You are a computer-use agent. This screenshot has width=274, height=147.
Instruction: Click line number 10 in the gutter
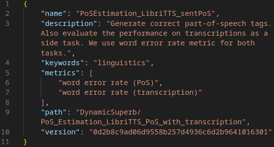click(x=6, y=131)
